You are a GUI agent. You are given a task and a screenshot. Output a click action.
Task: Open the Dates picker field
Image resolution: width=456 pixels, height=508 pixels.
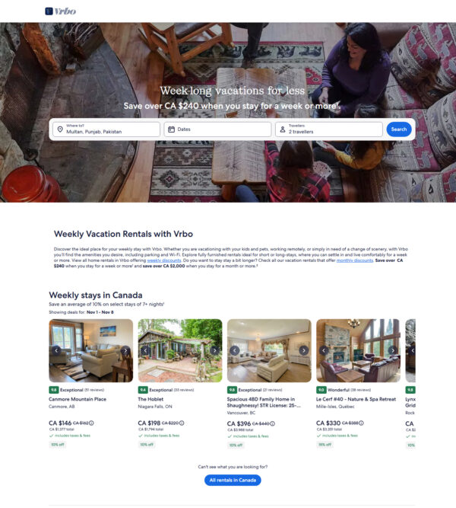click(217, 129)
